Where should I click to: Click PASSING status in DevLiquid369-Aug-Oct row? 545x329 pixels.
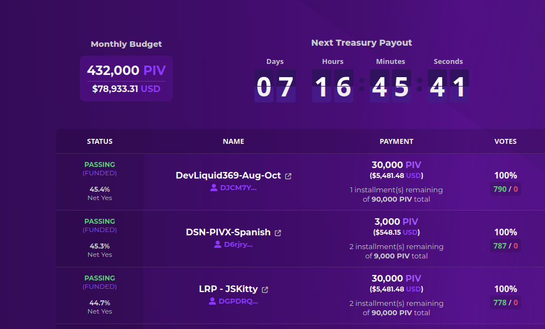(100, 164)
